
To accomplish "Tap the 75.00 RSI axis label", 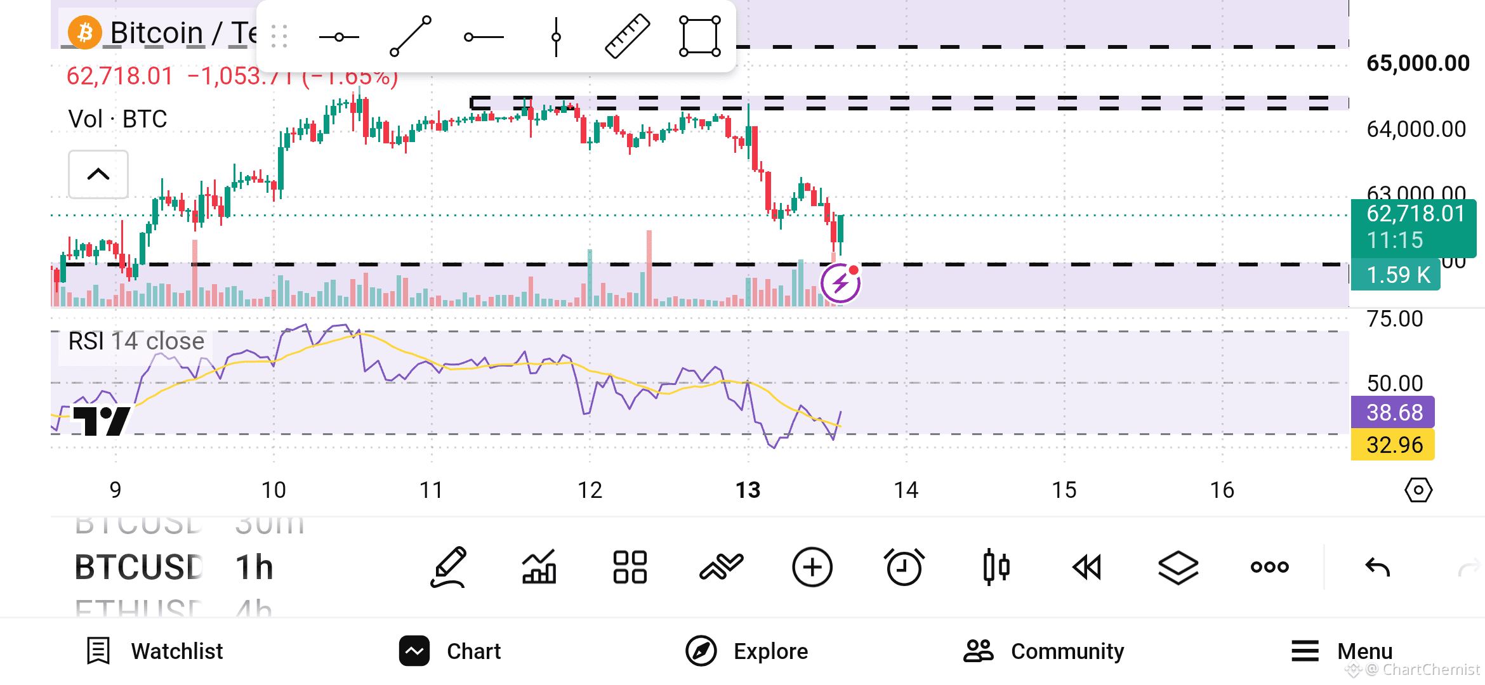I will tap(1395, 319).
